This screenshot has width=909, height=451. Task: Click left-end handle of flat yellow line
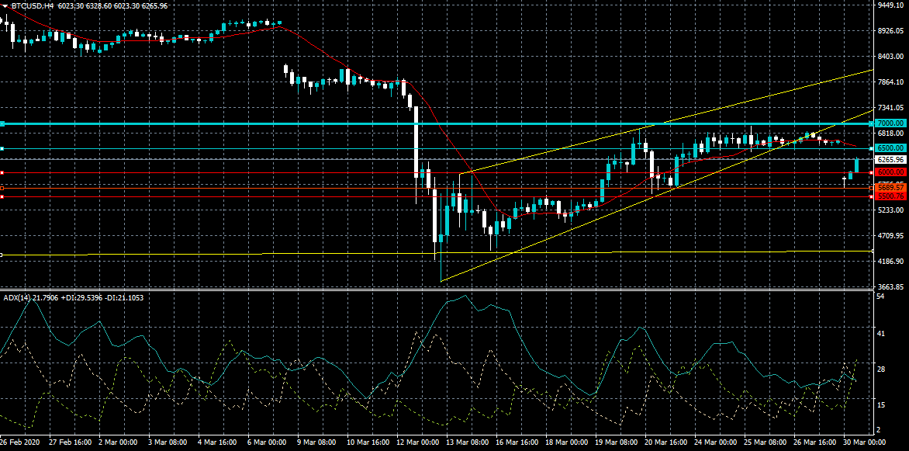(2, 255)
